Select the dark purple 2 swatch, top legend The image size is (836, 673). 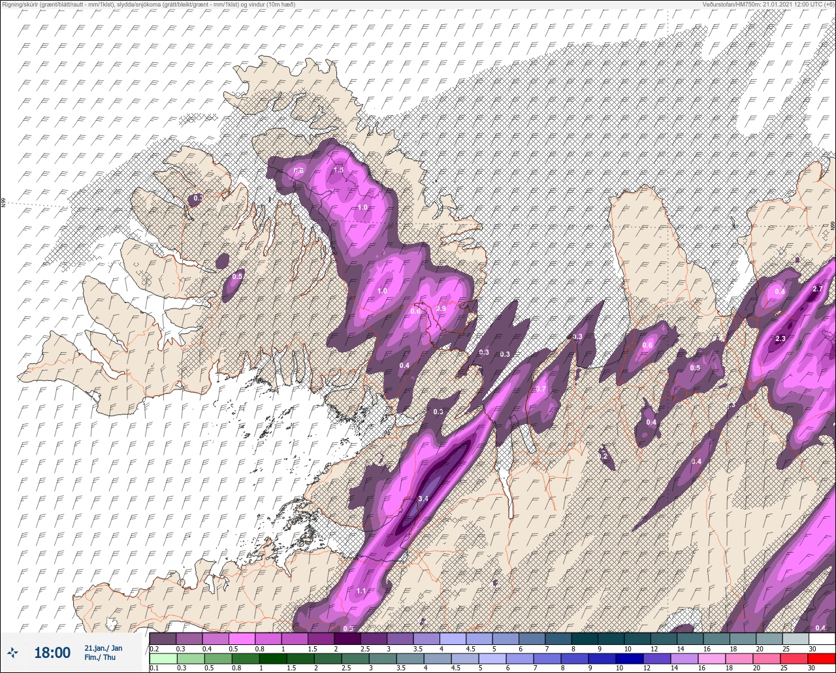click(x=347, y=638)
